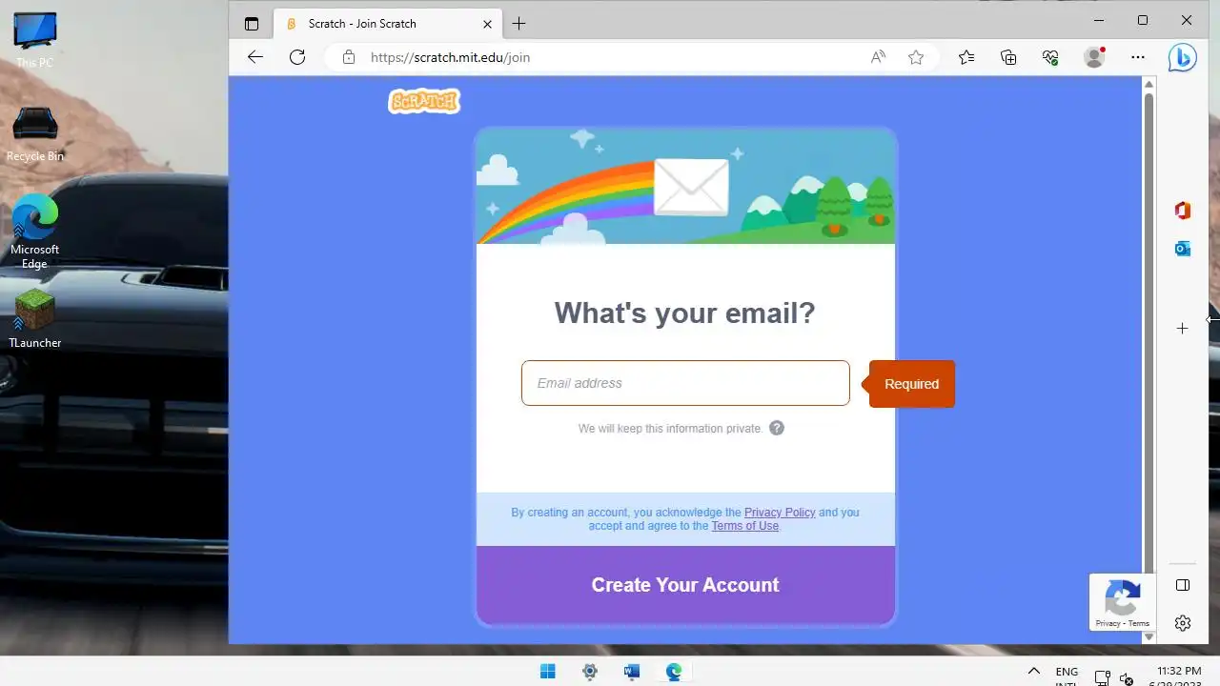
Task: Select the TLauncher desktop shortcut
Action: click(x=35, y=319)
